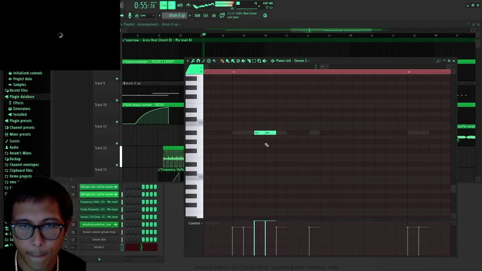Click the Piano roll undo arrow icon
The height and width of the screenshot is (271, 482).
(x=214, y=61)
